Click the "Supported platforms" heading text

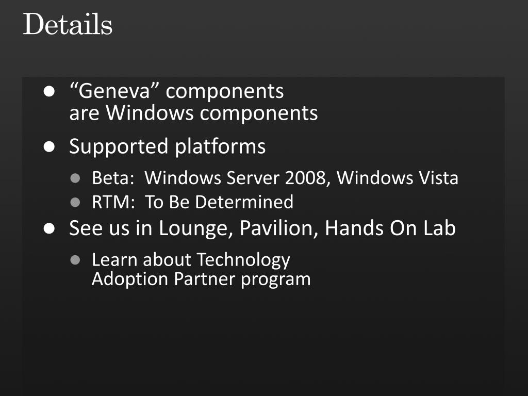pyautogui.click(x=168, y=147)
